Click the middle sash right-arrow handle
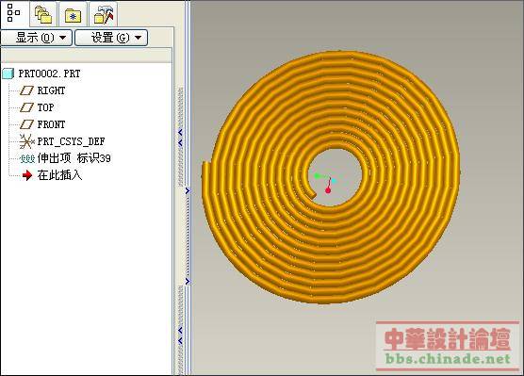524x376 pixels. 188,191
